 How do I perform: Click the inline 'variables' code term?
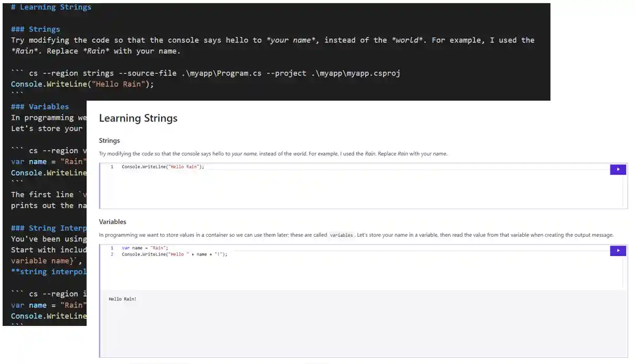tap(341, 235)
